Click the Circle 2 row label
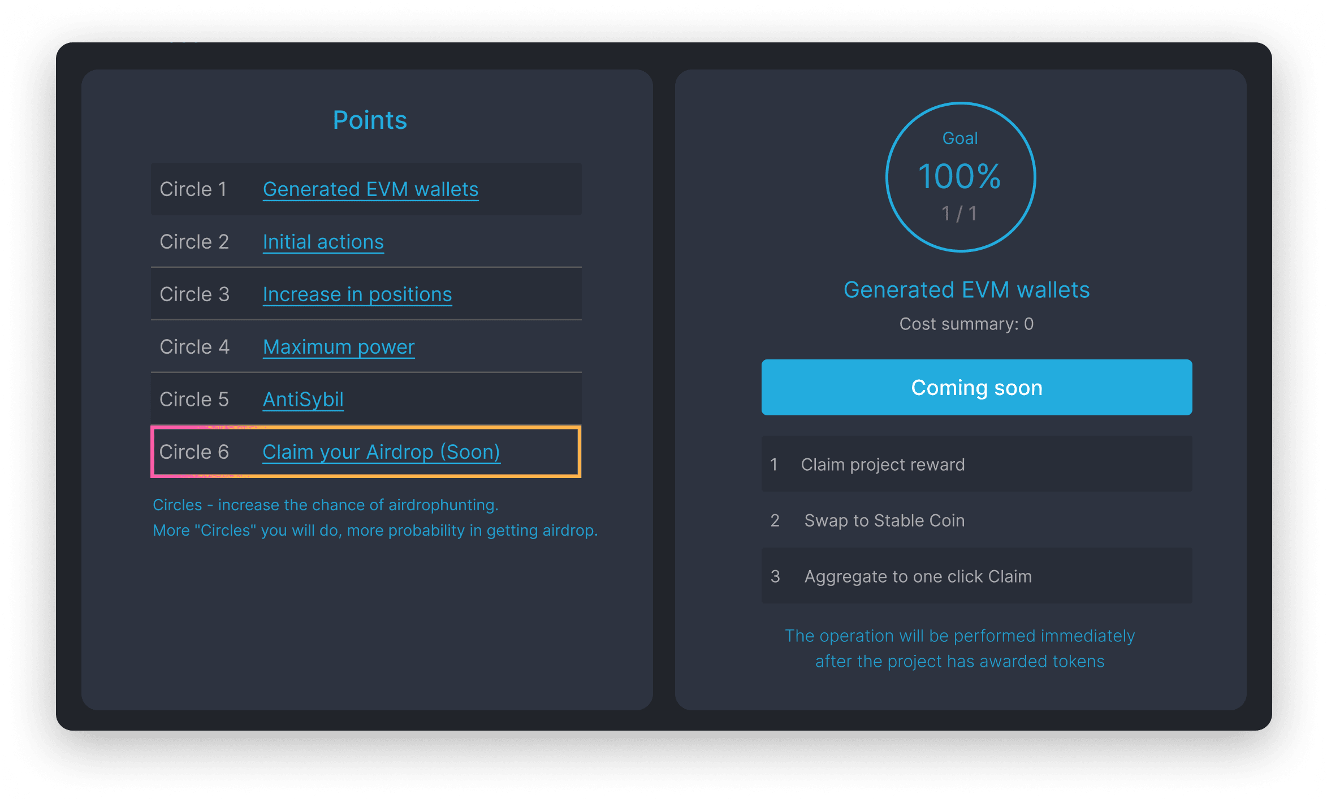Screen dimensions: 1327x799 tap(194, 242)
